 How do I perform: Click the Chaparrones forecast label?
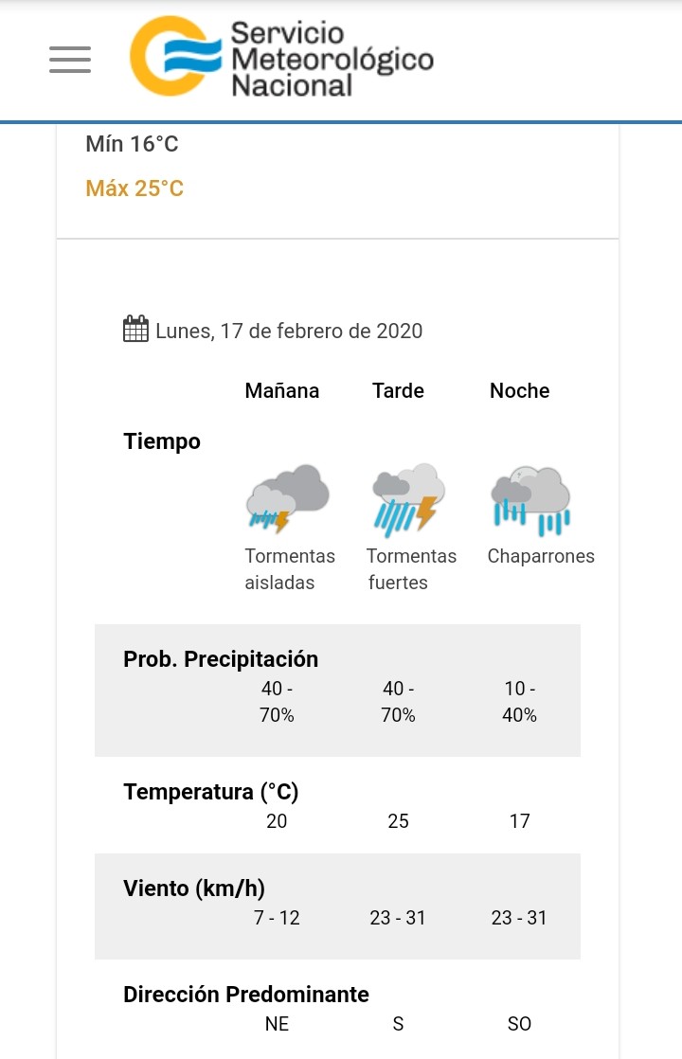click(x=541, y=556)
